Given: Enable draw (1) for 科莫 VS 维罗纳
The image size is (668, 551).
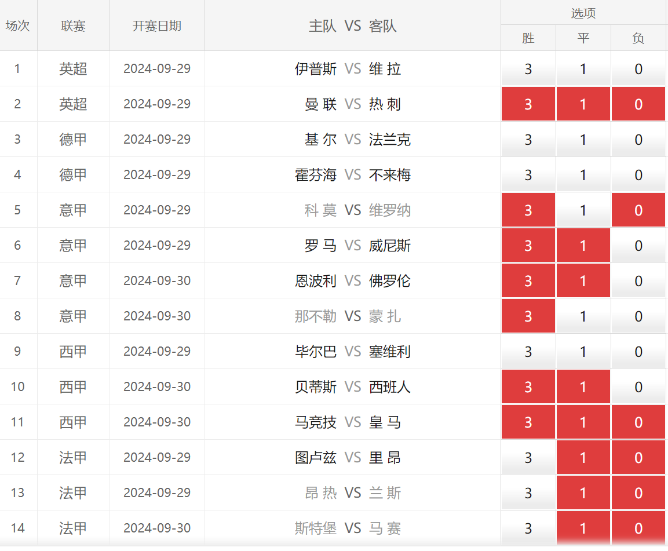Looking at the screenshot, I should point(583,210).
